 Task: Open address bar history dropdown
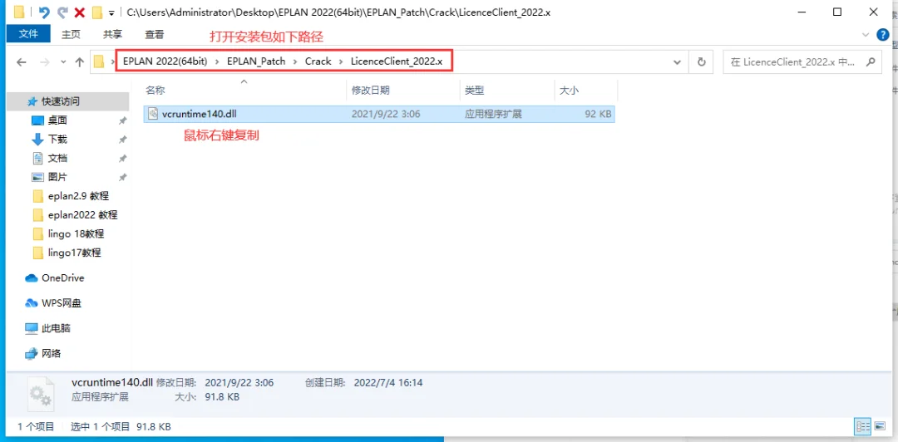coord(678,61)
